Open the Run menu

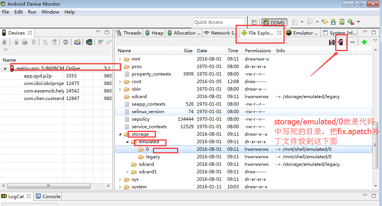coord(32,12)
